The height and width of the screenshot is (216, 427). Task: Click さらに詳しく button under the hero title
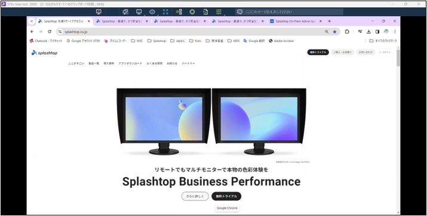[195, 196]
